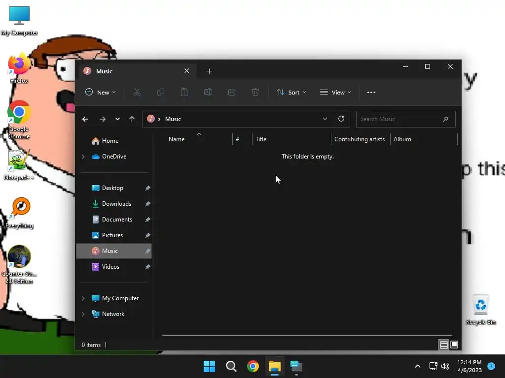Select Network in navigation pane
The width and height of the screenshot is (505, 378).
114,314
